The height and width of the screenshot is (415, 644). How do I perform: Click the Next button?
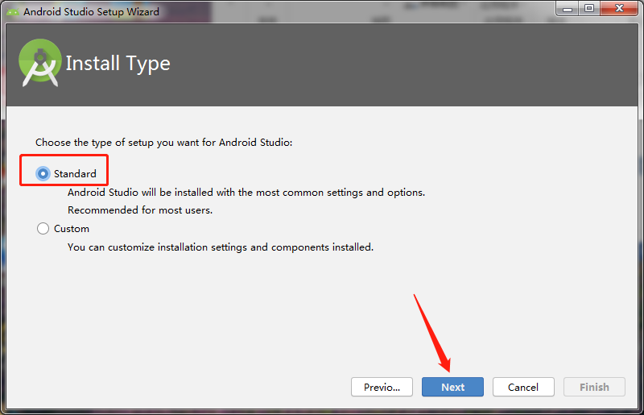tap(452, 387)
